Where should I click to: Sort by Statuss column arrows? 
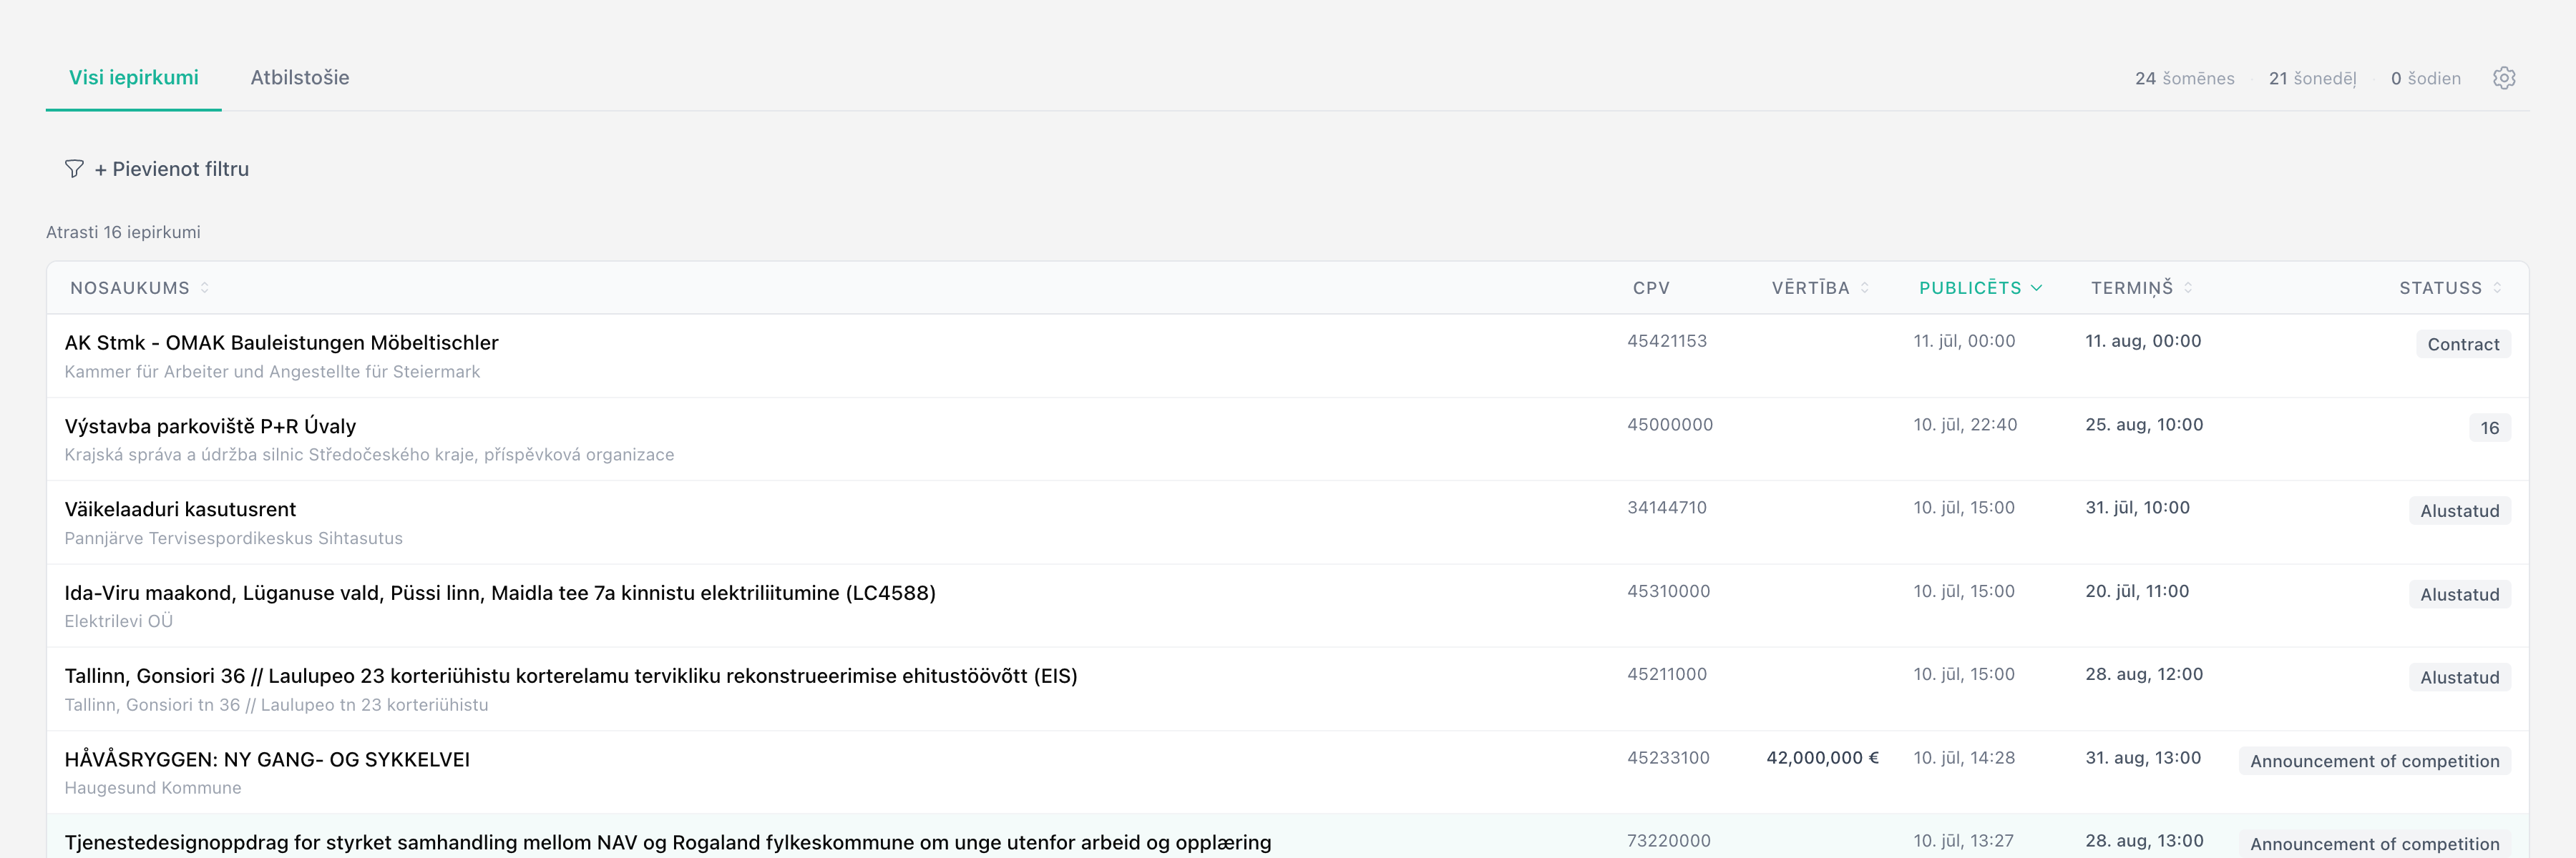coord(2497,287)
